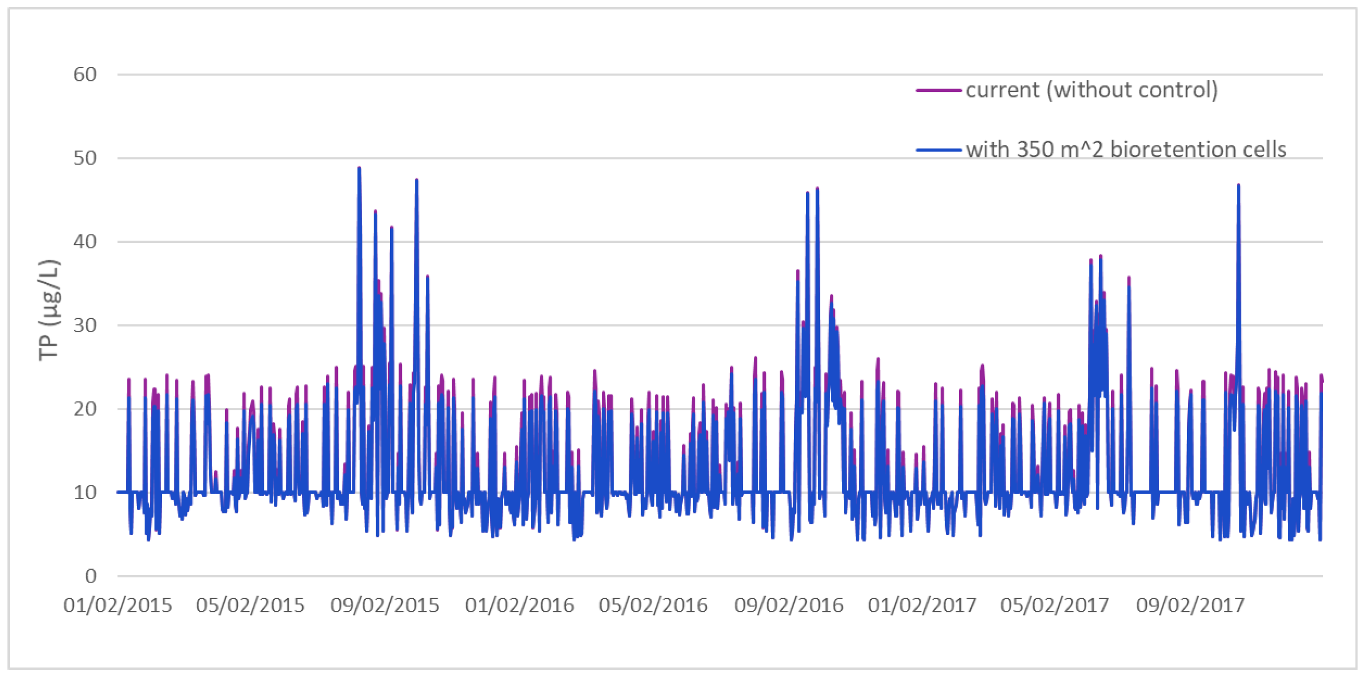Image resolution: width=1368 pixels, height=683 pixels.
Task: Select 'with 350 m^2 bioretention cells' legend label
Action: (1126, 150)
